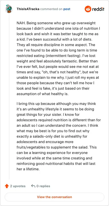Open ThisIsATracka's avatar image
The width and height of the screenshot is (109, 206).
point(9,9)
